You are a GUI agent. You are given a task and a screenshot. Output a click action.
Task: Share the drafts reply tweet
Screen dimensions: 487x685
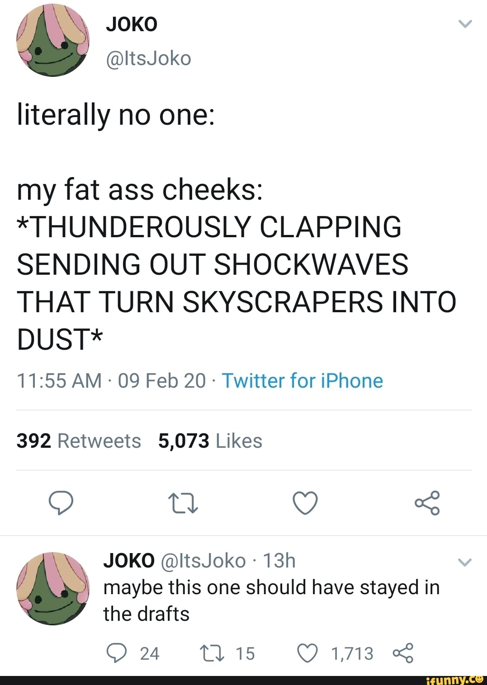(x=403, y=653)
